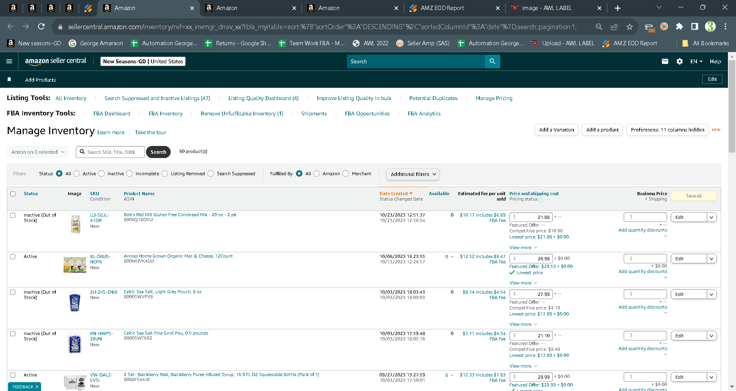Click the share page icon in address bar

pyautogui.click(x=614, y=26)
